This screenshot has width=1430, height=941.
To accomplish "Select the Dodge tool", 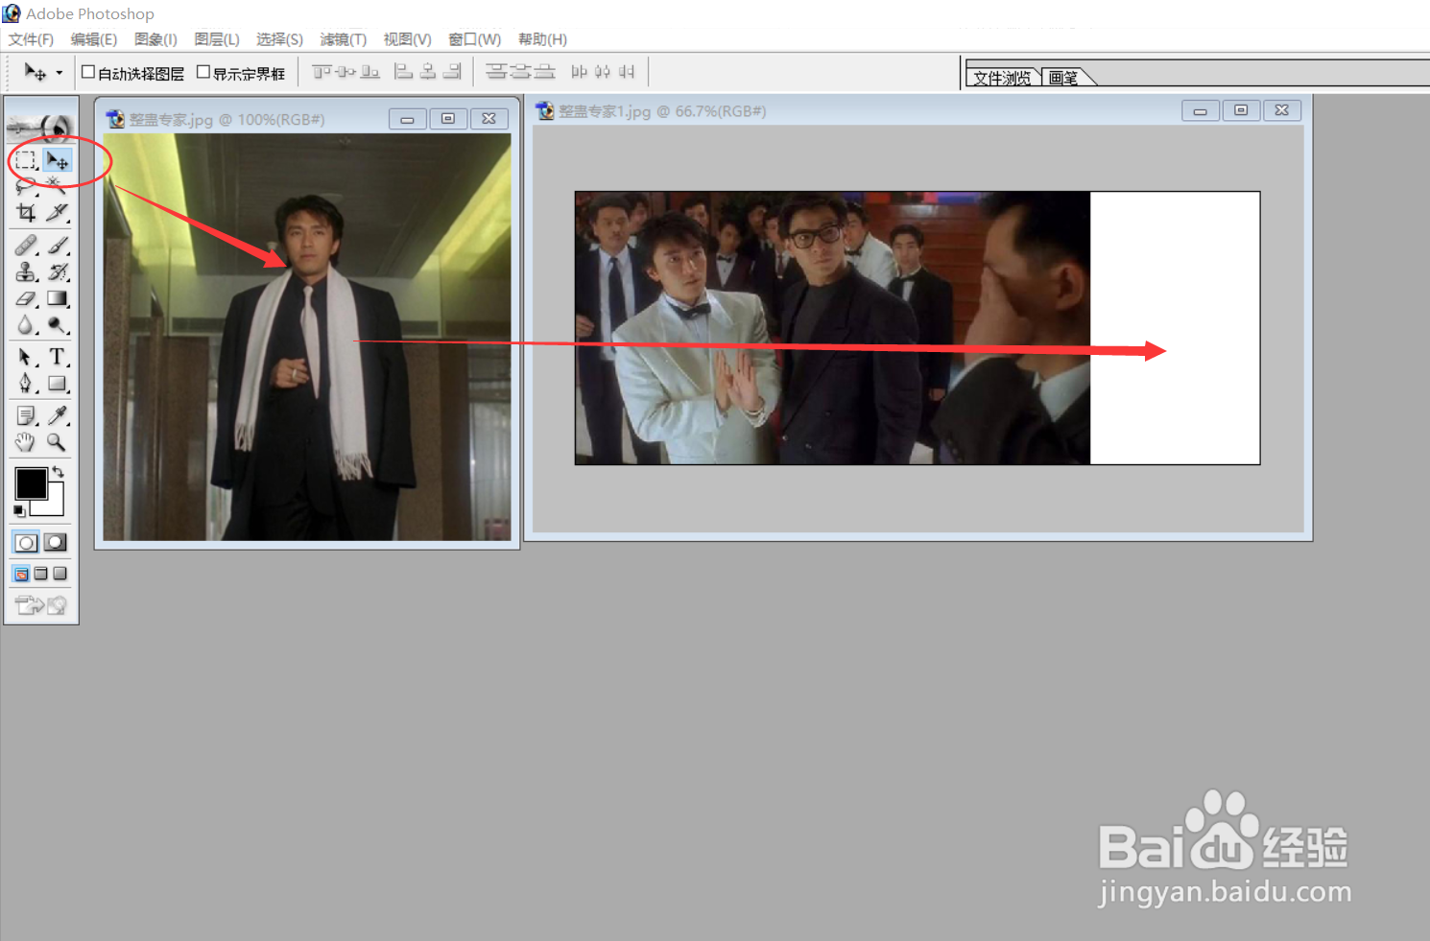I will click(58, 326).
